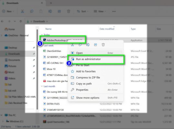Select Add to Favorites

(95, 71)
